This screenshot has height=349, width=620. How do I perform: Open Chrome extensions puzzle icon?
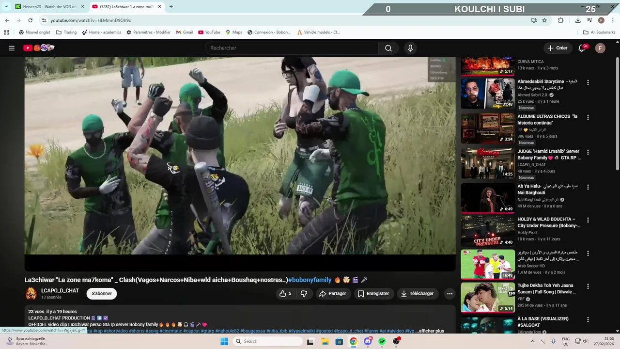pos(561,20)
